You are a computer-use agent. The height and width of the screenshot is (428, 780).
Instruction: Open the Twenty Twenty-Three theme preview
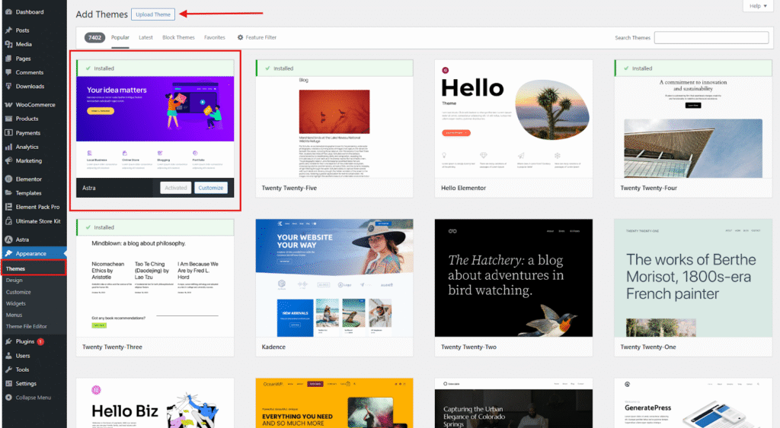(x=155, y=286)
